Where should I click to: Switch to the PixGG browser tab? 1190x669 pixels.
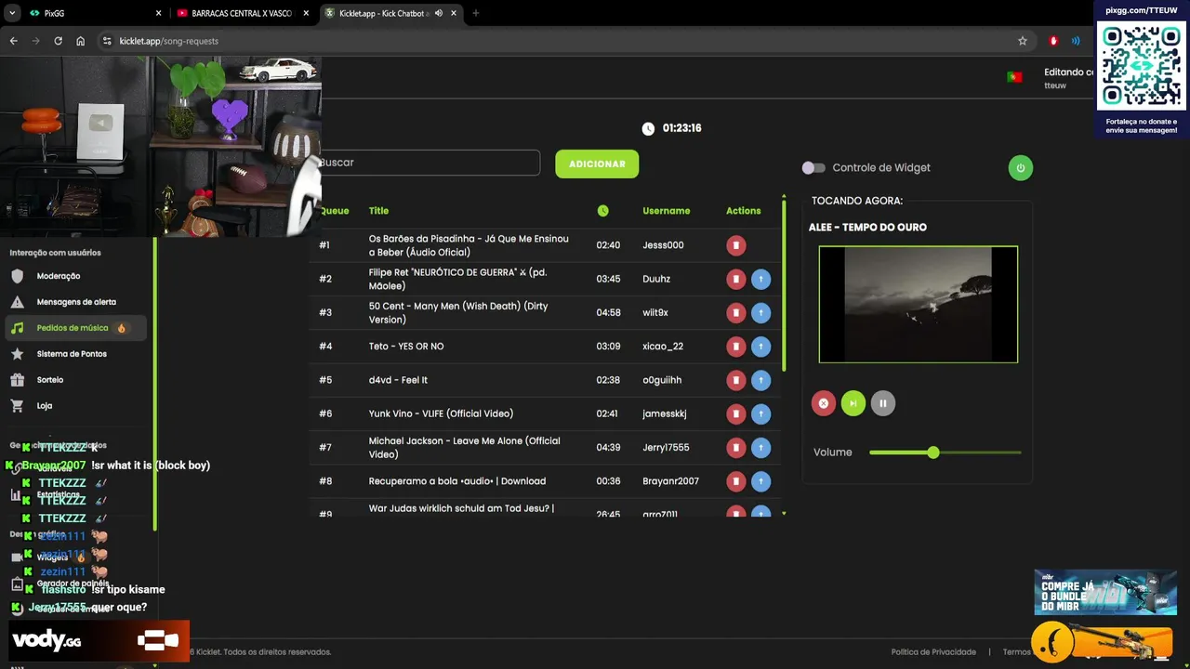pyautogui.click(x=93, y=13)
